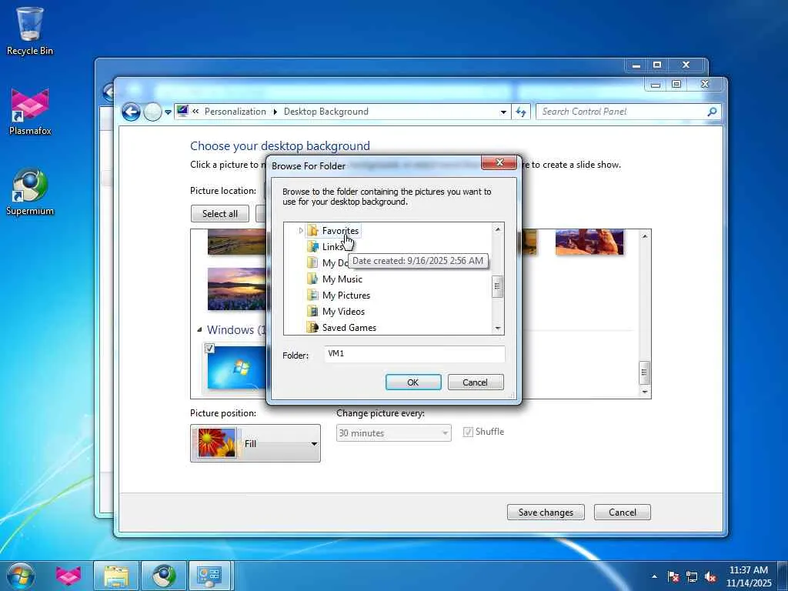Click the wallpaper list scrollbar thumb
The width and height of the screenshot is (788, 591).
click(x=644, y=372)
